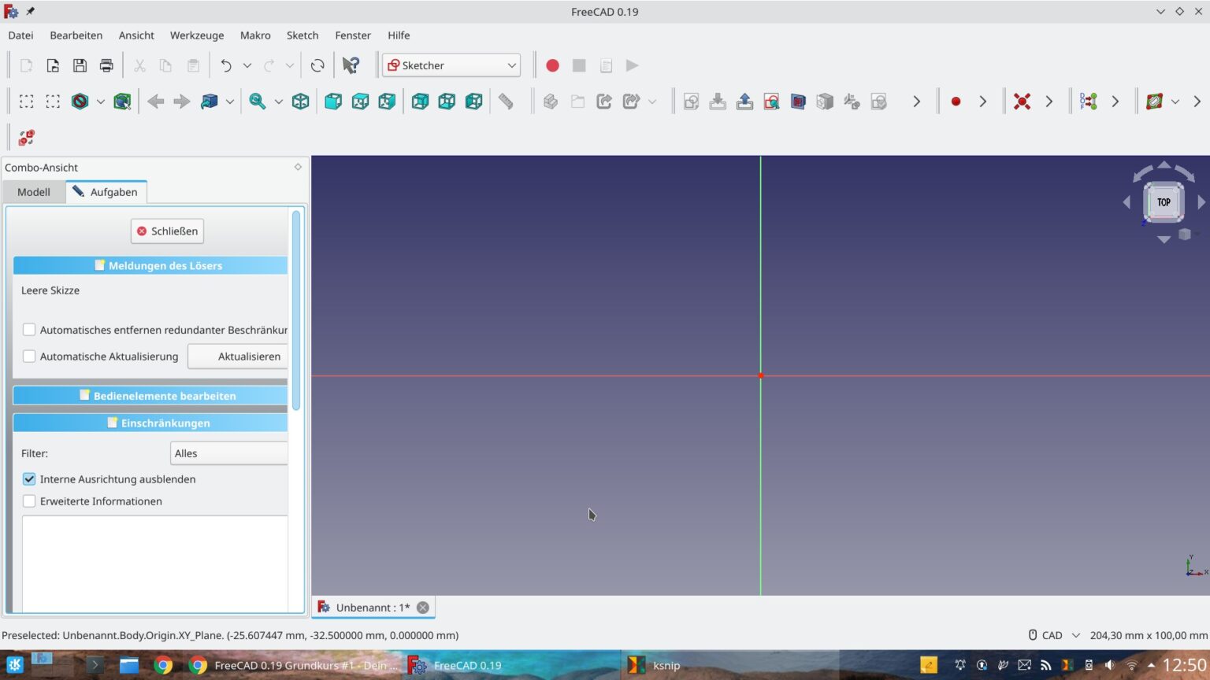Open the draw style dropdown arrow

[100, 102]
